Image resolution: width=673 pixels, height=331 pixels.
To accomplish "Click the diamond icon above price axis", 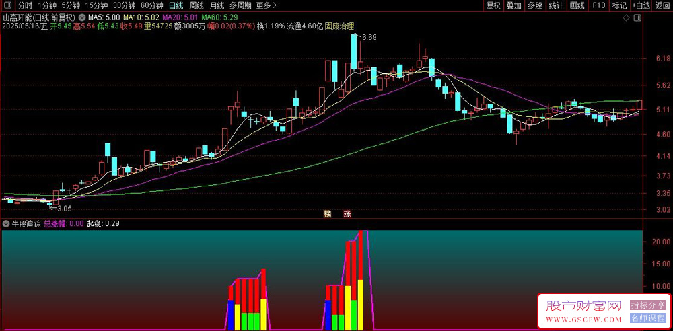I will click(x=626, y=18).
